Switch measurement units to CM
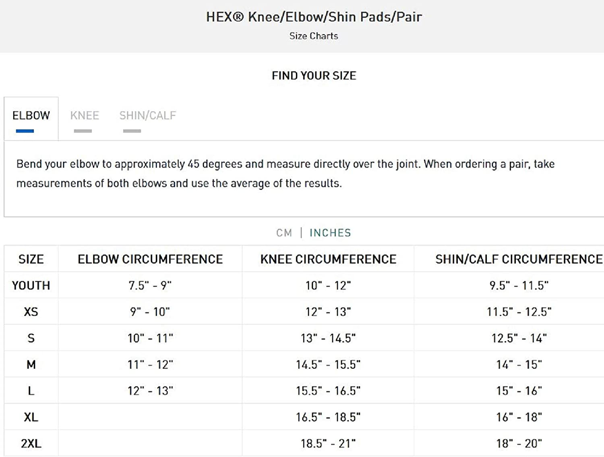Viewport: 604px width, 457px height. tap(284, 233)
